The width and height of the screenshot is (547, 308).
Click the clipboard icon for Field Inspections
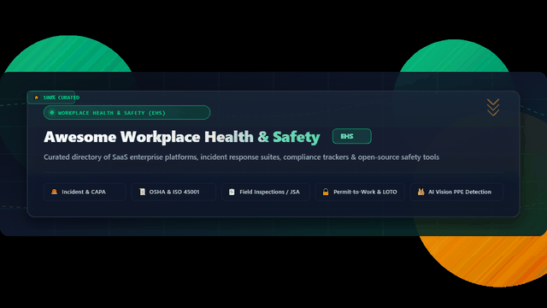point(232,192)
